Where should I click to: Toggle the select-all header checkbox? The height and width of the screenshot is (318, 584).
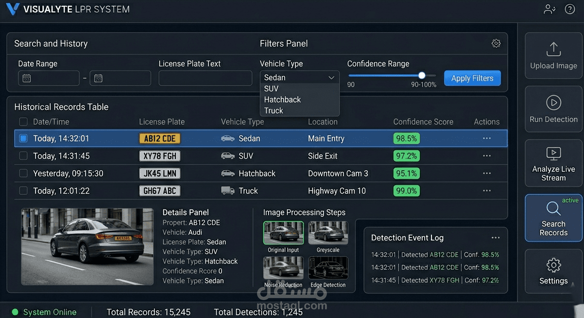(23, 122)
